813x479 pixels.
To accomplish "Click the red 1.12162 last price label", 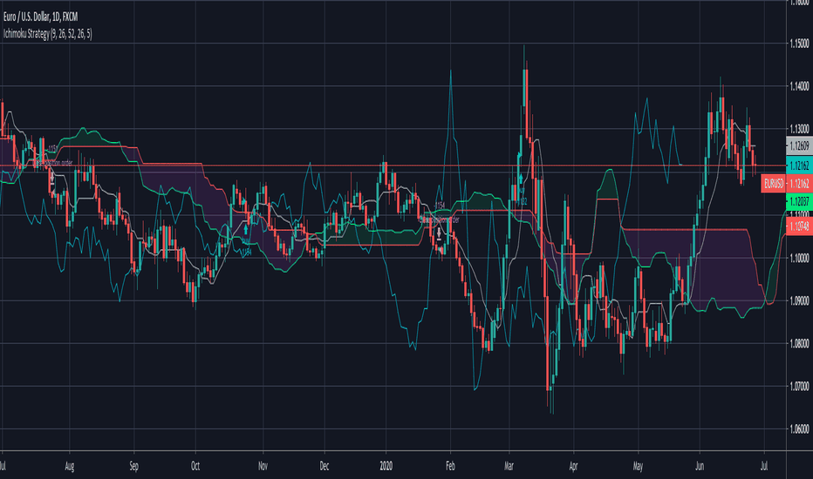I will 800,184.
